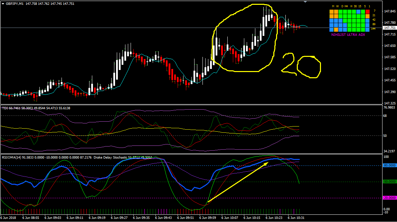Viewport: 397px width, 222px height.
Task: Click the NIHILIST ULTRA ADX label
Action: (x=348, y=34)
